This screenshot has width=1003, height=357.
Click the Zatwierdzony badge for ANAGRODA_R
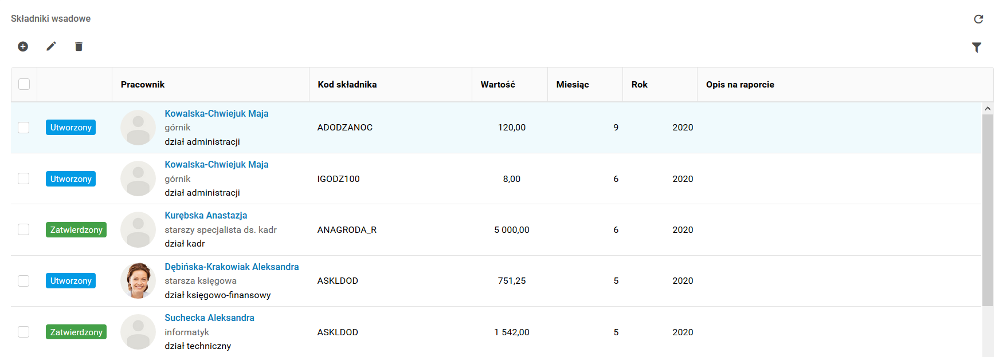(x=76, y=230)
